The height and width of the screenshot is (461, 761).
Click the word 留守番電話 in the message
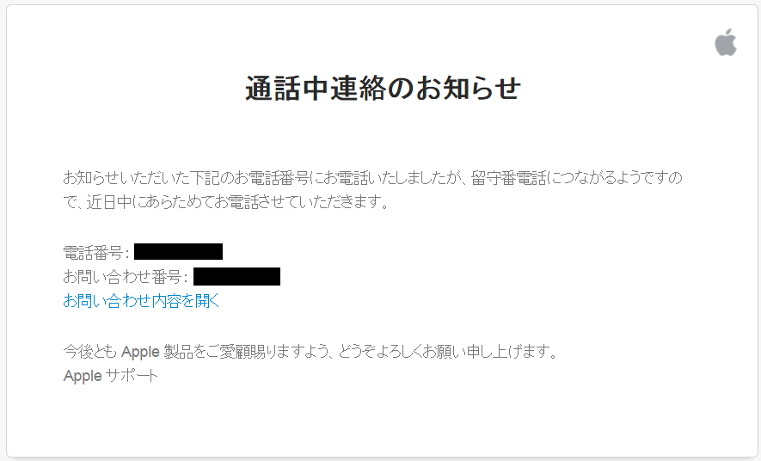(509, 178)
